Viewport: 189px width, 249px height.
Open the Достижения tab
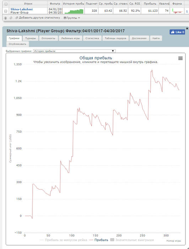(x=139, y=38)
